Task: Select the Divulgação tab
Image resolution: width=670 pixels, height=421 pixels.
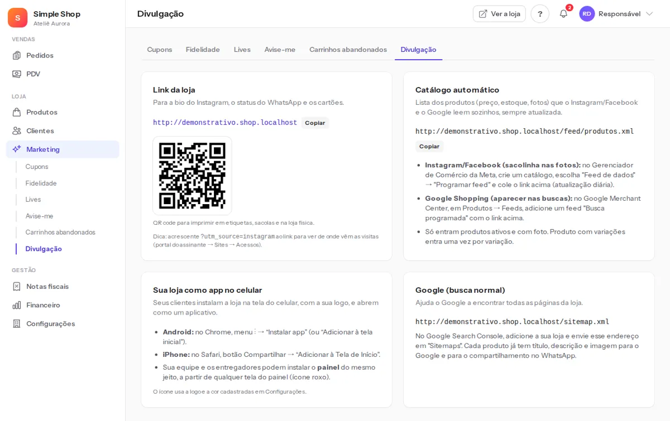Action: coord(418,50)
